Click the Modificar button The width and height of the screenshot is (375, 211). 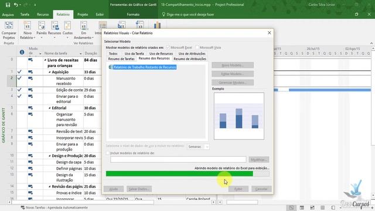pyautogui.click(x=258, y=159)
